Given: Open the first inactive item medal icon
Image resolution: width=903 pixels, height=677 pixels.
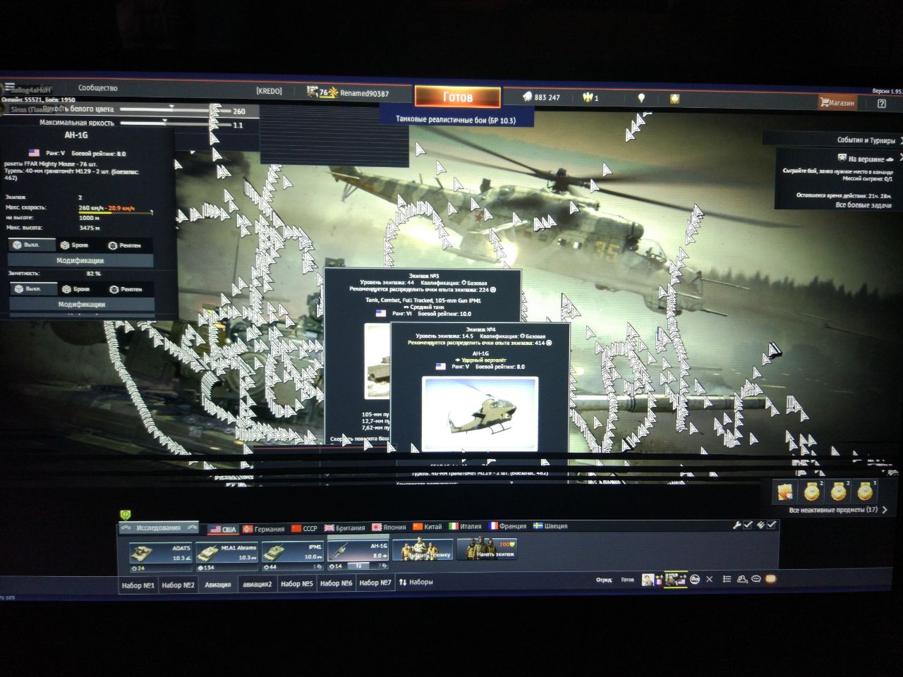Looking at the screenshot, I should click(813, 490).
